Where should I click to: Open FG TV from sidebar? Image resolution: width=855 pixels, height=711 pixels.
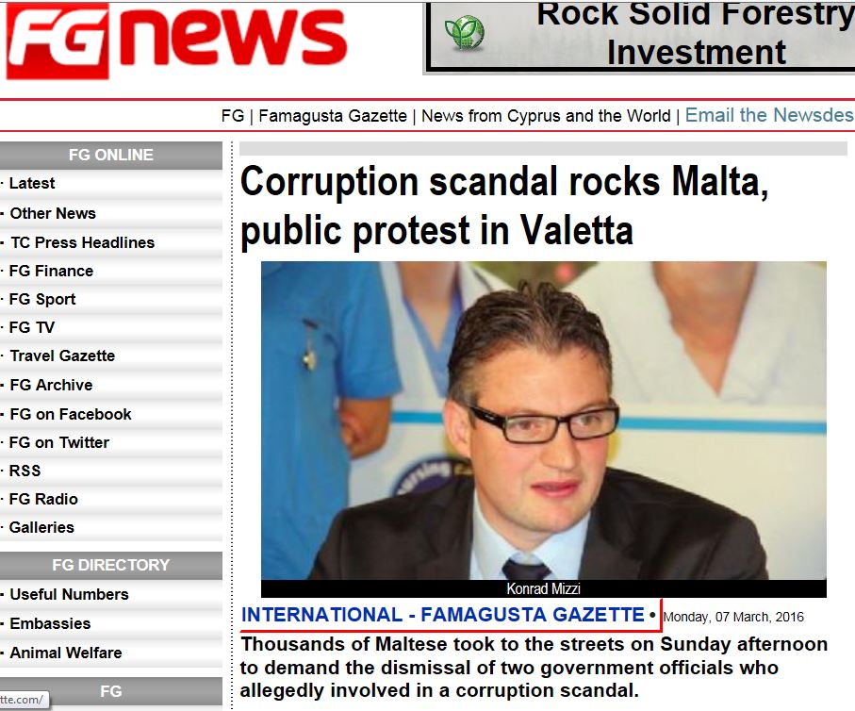pyautogui.click(x=32, y=327)
